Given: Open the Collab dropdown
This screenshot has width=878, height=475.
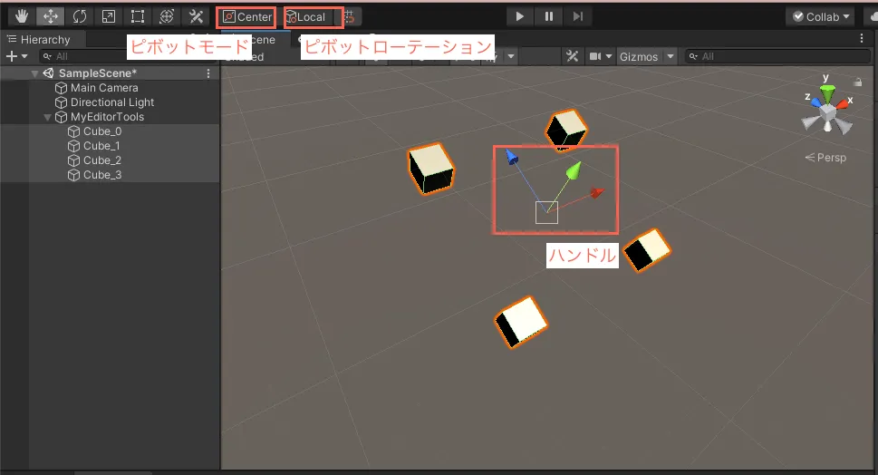Looking at the screenshot, I should (x=822, y=17).
